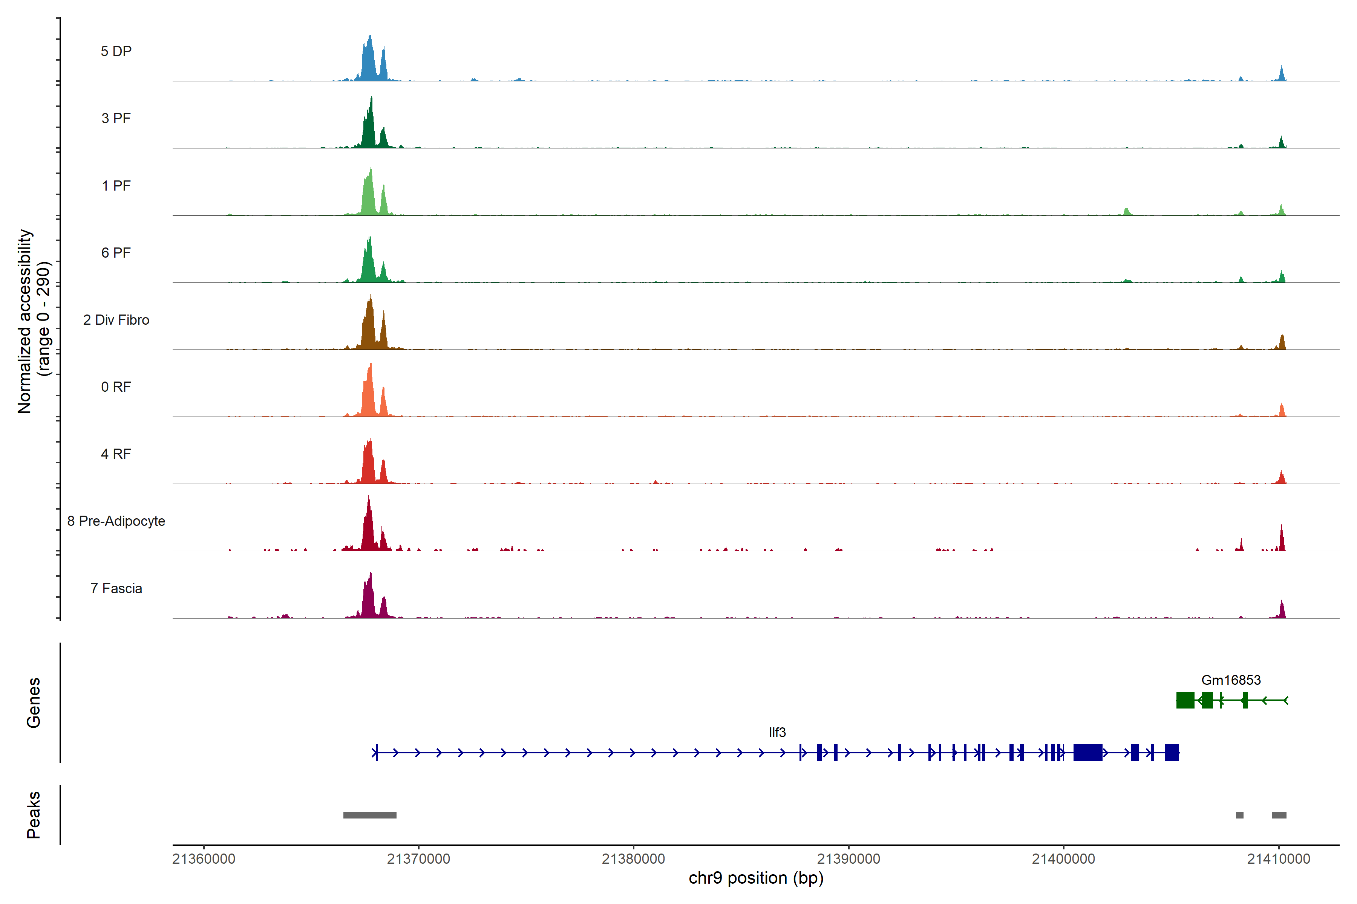Click the large blue Ilf3 exon block
This screenshot has height=904, width=1357.
point(1087,752)
